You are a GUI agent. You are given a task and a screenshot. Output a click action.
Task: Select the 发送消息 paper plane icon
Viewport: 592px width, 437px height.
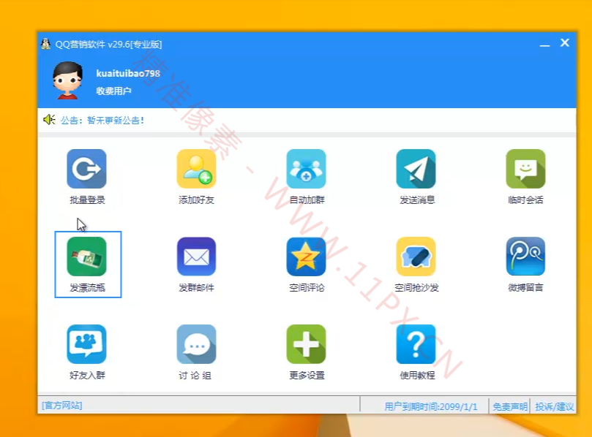click(416, 169)
